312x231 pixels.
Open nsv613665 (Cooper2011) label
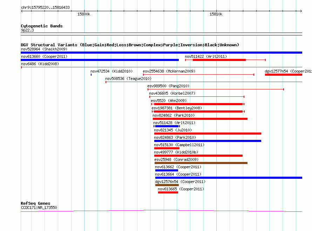click(x=181, y=189)
